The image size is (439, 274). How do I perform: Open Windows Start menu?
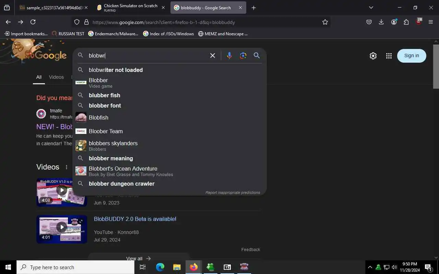tap(8, 267)
